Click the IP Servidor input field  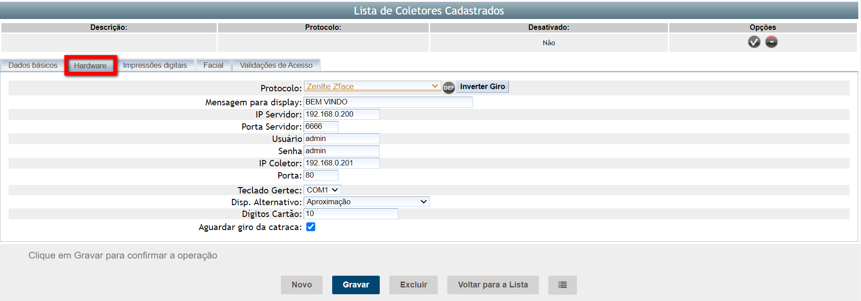tap(341, 114)
